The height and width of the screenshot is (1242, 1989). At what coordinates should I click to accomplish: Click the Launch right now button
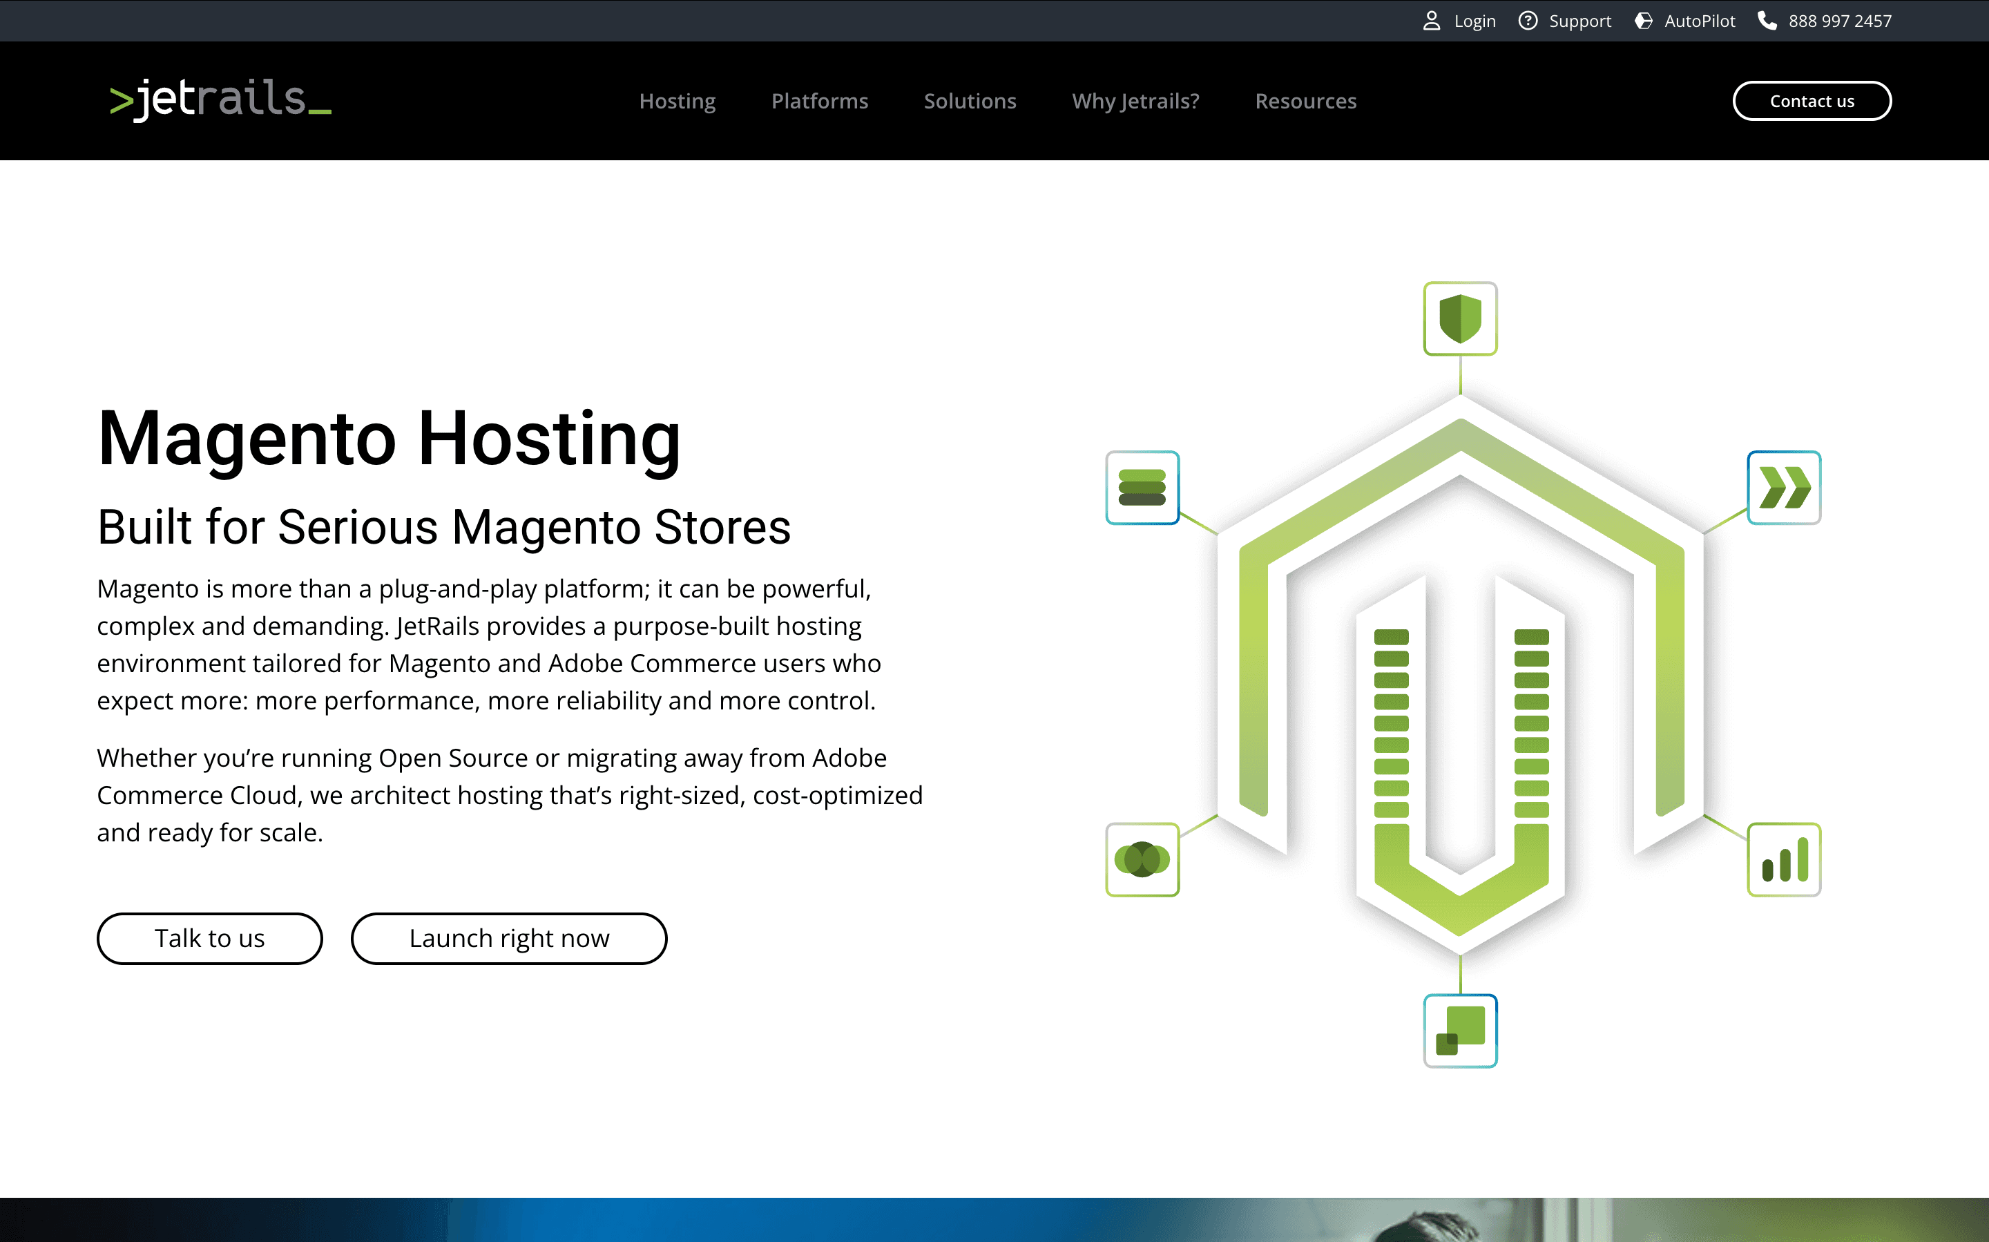tap(508, 938)
